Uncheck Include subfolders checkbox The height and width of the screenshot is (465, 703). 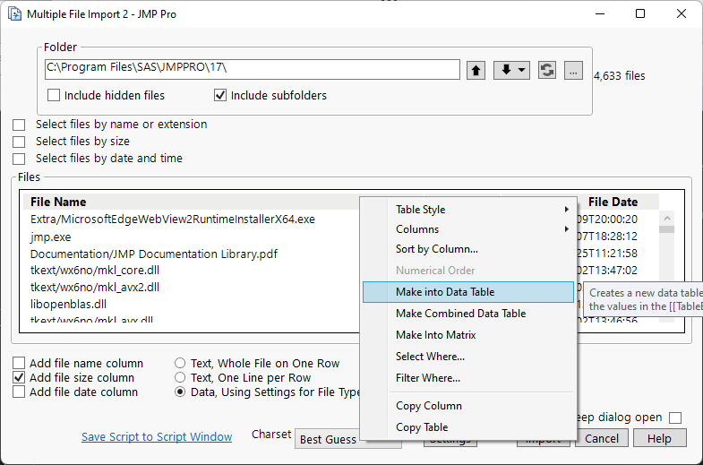pyautogui.click(x=220, y=95)
